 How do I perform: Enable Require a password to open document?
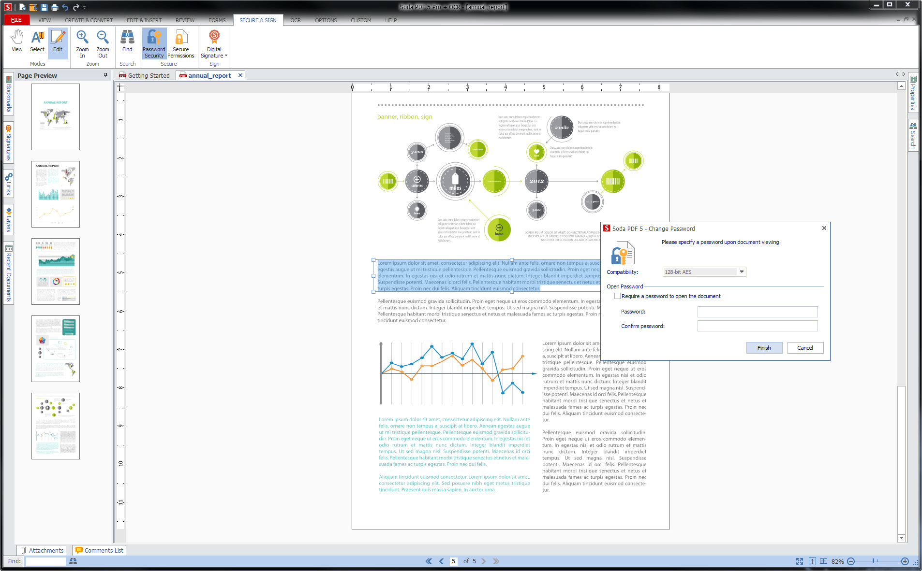[x=617, y=296]
